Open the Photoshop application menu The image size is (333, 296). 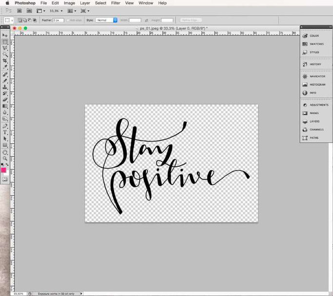[25, 3]
